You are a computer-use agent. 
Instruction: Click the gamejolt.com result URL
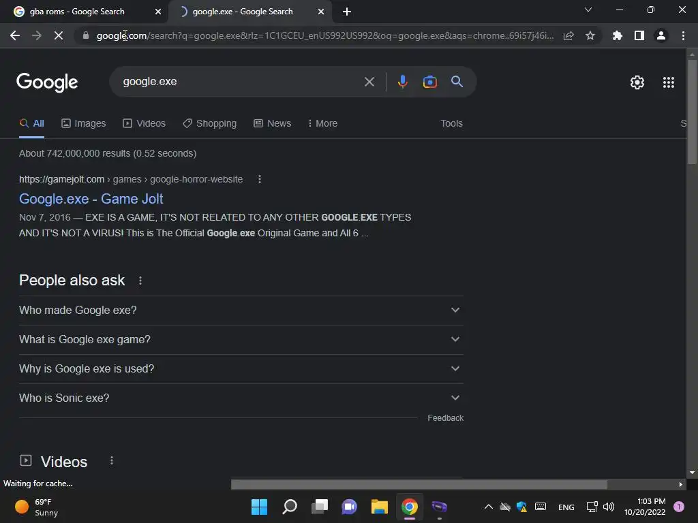(x=131, y=179)
